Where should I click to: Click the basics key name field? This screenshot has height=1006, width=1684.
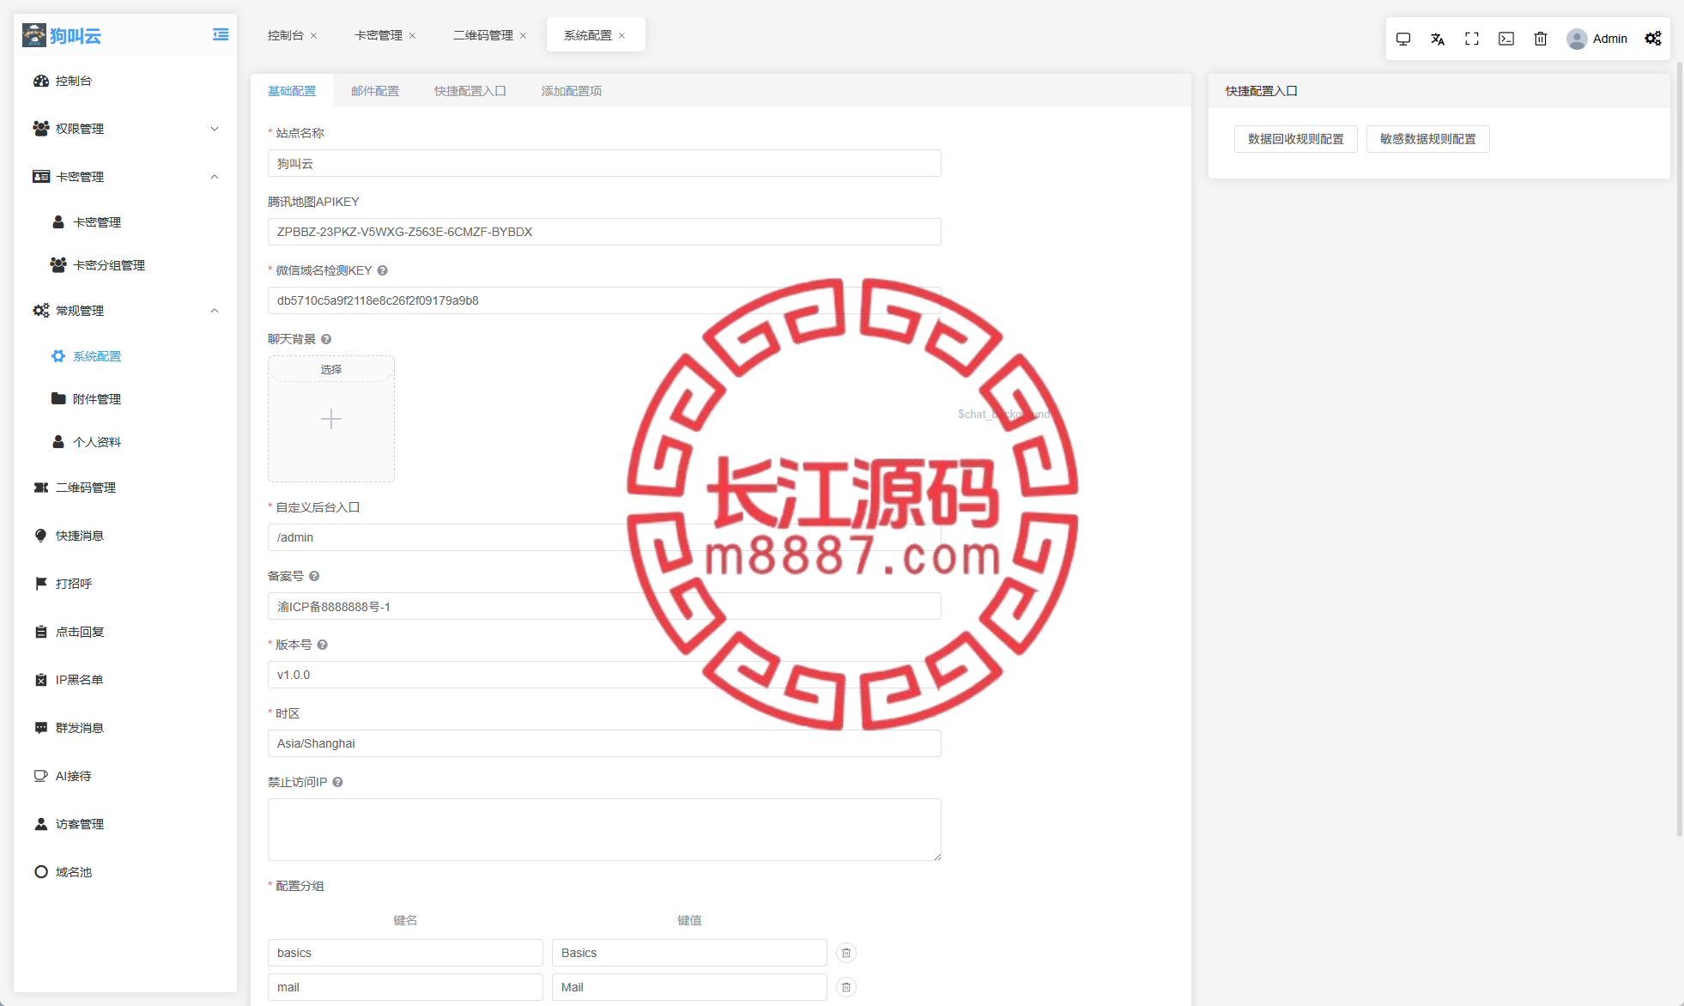click(x=405, y=953)
